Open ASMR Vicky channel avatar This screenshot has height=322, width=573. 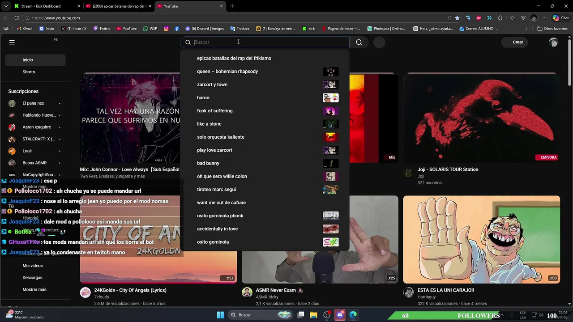pos(247,292)
